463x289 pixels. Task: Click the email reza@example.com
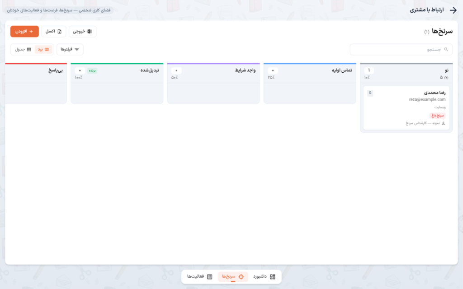(427, 100)
